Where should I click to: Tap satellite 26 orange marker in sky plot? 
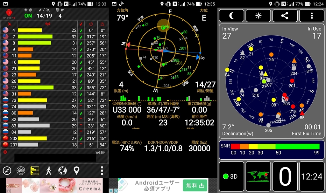pyautogui.click(x=271, y=54)
